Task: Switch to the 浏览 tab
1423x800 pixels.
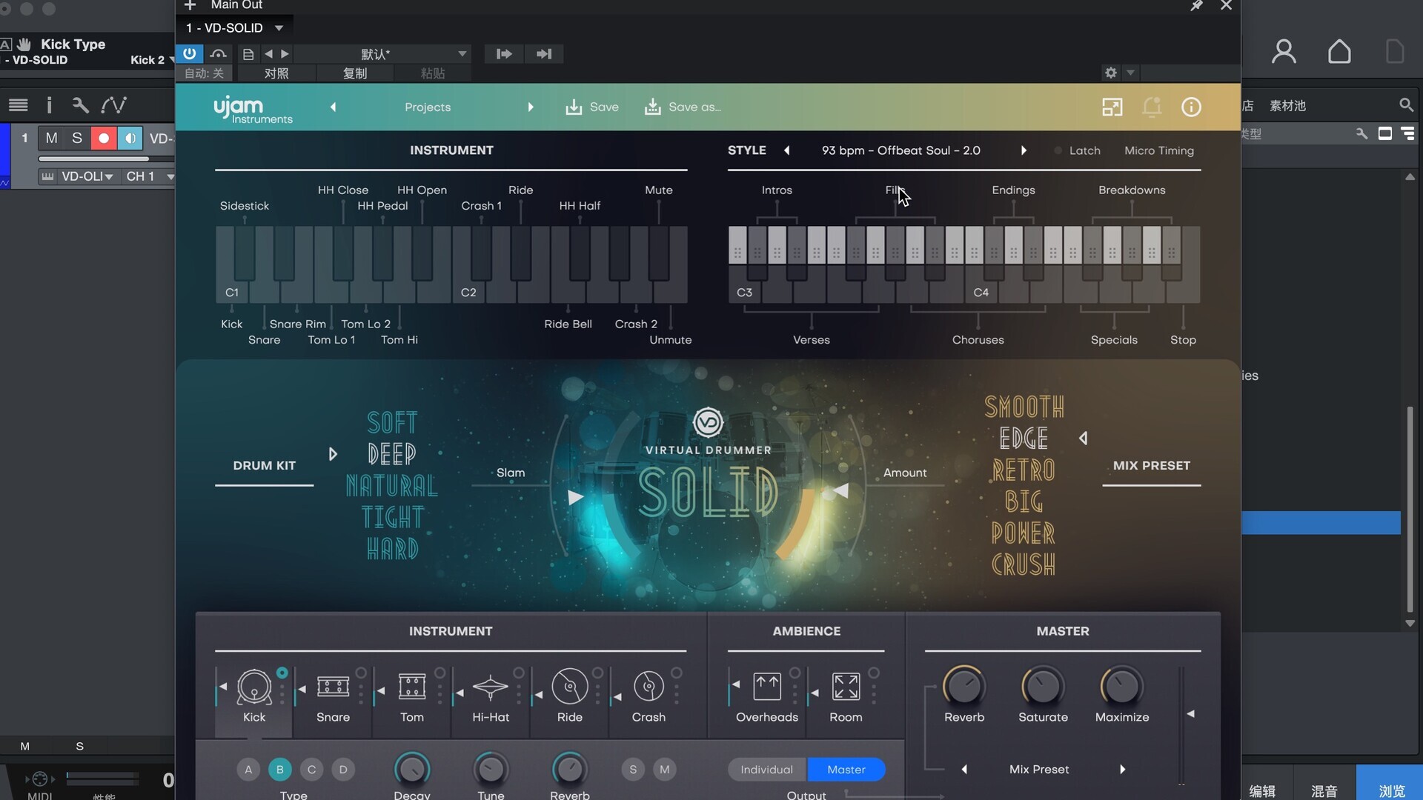Action: [1391, 790]
